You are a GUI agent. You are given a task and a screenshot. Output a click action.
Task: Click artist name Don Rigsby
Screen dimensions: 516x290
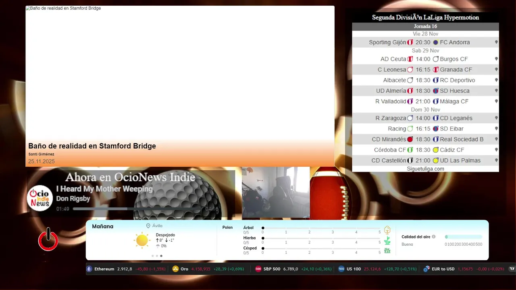73,199
